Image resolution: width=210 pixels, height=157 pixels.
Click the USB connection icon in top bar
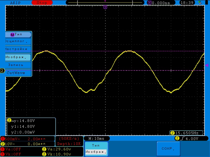(200, 3)
